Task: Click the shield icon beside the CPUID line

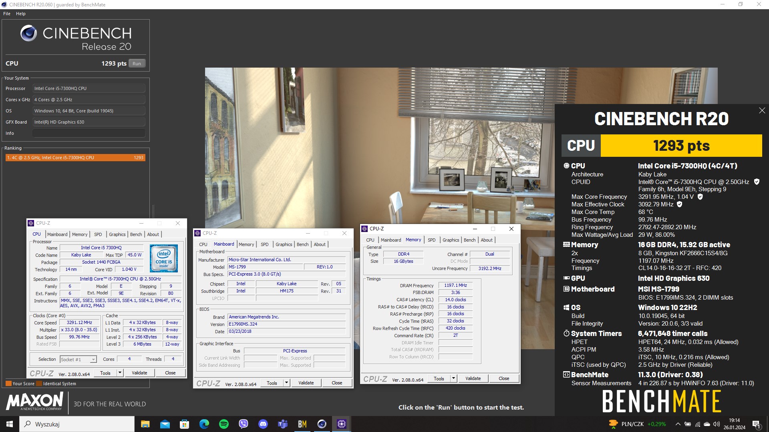Action: [757, 182]
